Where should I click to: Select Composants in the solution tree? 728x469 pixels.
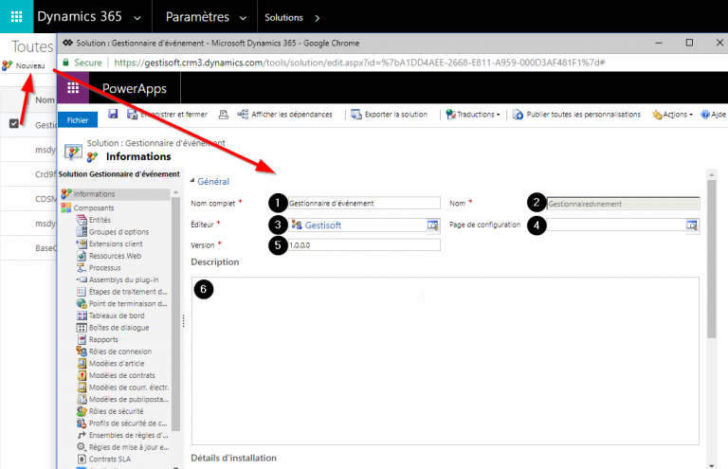pyautogui.click(x=88, y=207)
